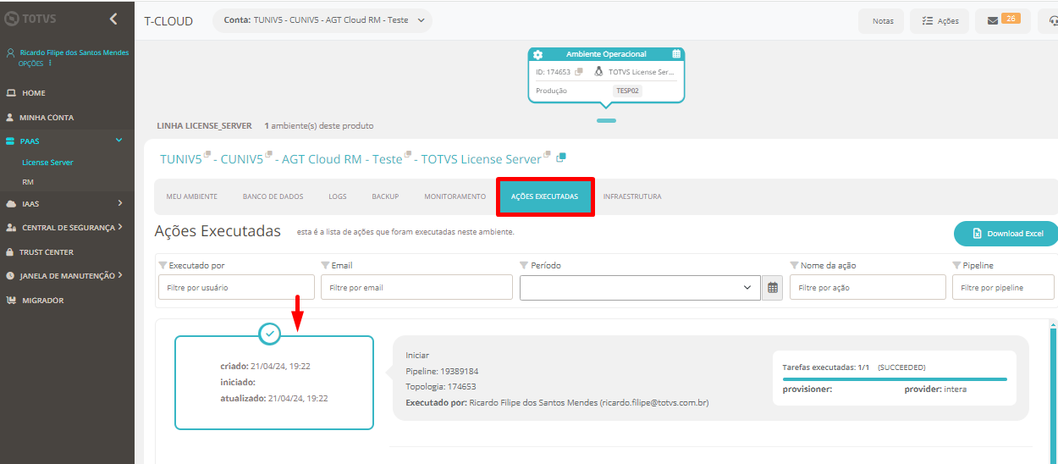Click the CENTRAL DE SEGURANÇA users icon
The image size is (1058, 464).
click(11, 228)
